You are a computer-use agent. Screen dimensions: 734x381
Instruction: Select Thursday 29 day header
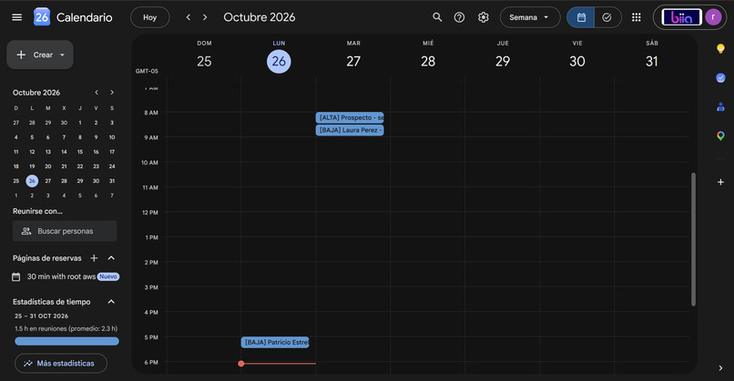pos(503,61)
